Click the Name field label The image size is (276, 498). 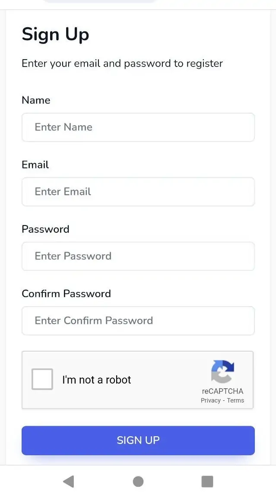(36, 100)
